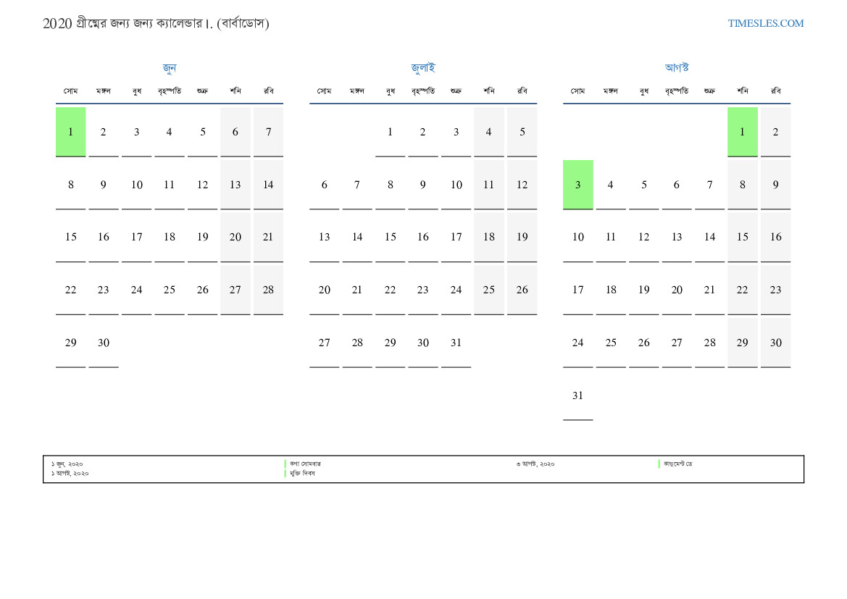Click legend date ১ জুন, ২০২০
This screenshot has height=599, width=847.
point(67,464)
